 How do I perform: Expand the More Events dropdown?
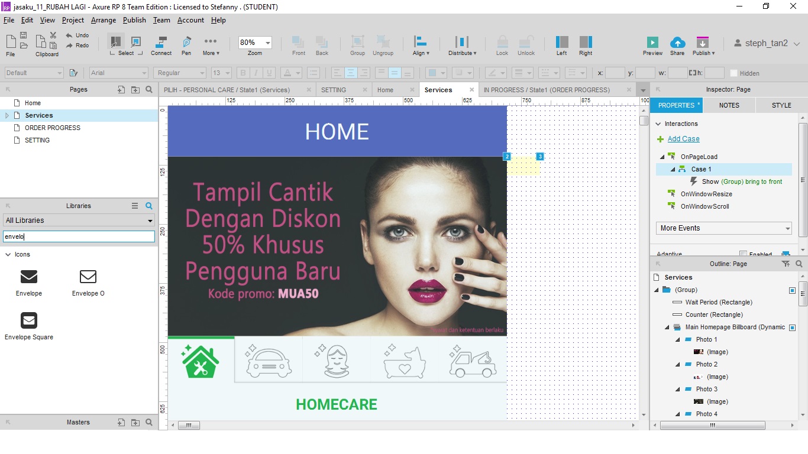(723, 228)
